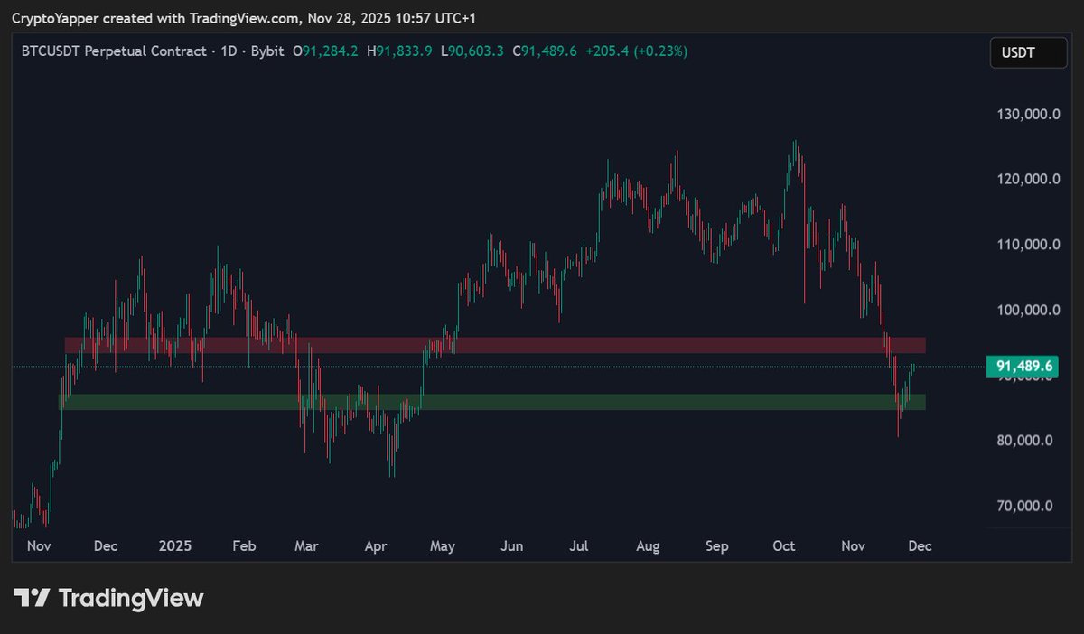Click the 2025 label on the time axis

174,546
